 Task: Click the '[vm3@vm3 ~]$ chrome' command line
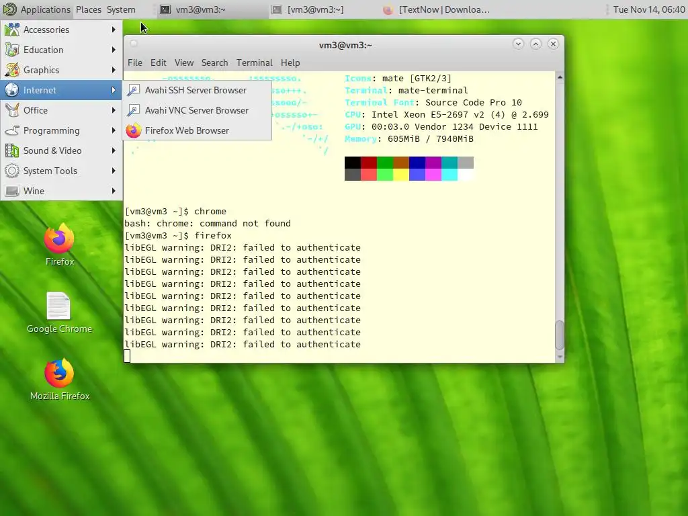[175, 212]
